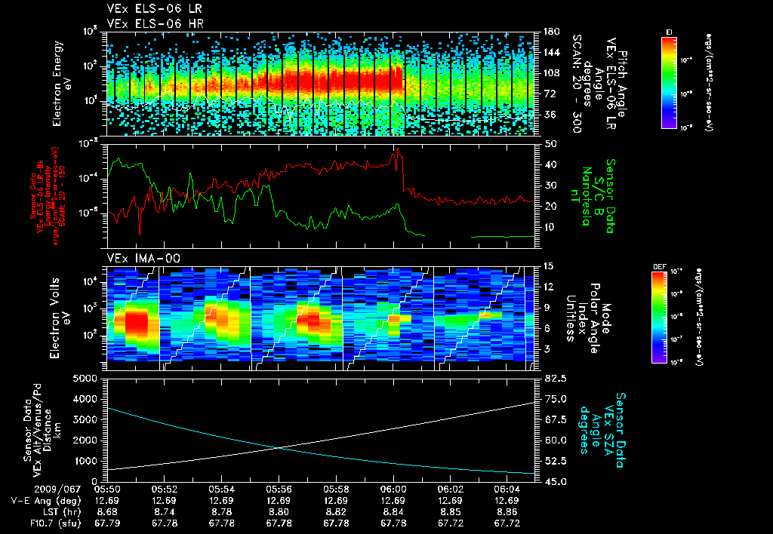Select the 'Electron Volts eV' axis label

[61, 318]
